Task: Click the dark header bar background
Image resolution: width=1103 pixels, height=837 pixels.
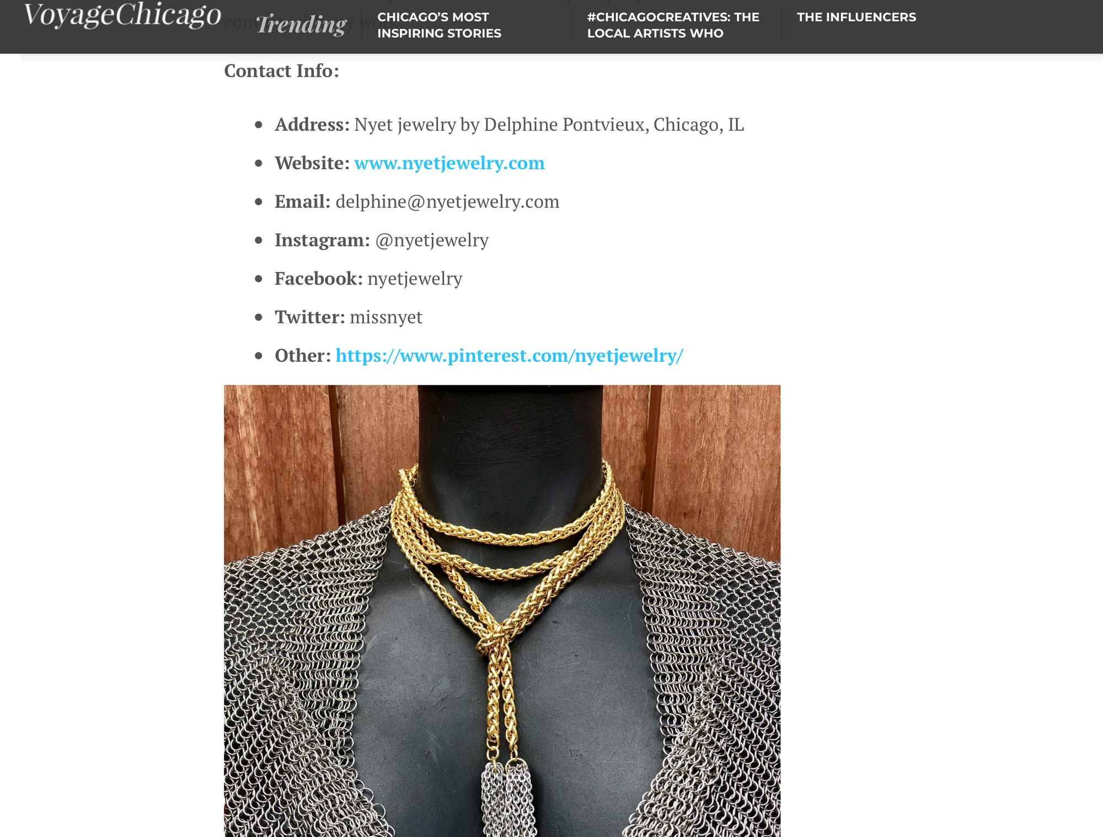Action: pyautogui.click(x=1009, y=26)
